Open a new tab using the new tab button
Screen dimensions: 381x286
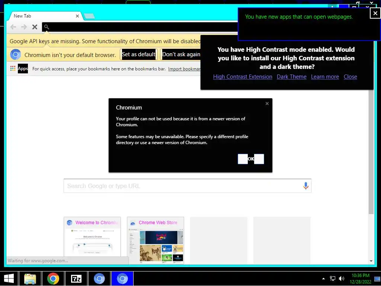[89, 16]
